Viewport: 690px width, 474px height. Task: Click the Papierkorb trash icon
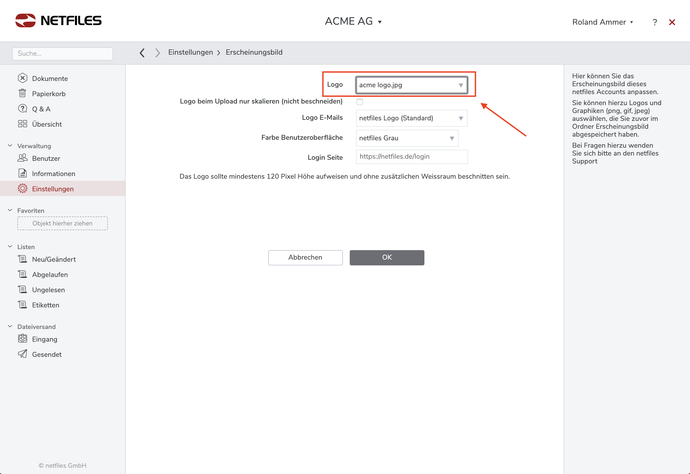click(x=23, y=94)
